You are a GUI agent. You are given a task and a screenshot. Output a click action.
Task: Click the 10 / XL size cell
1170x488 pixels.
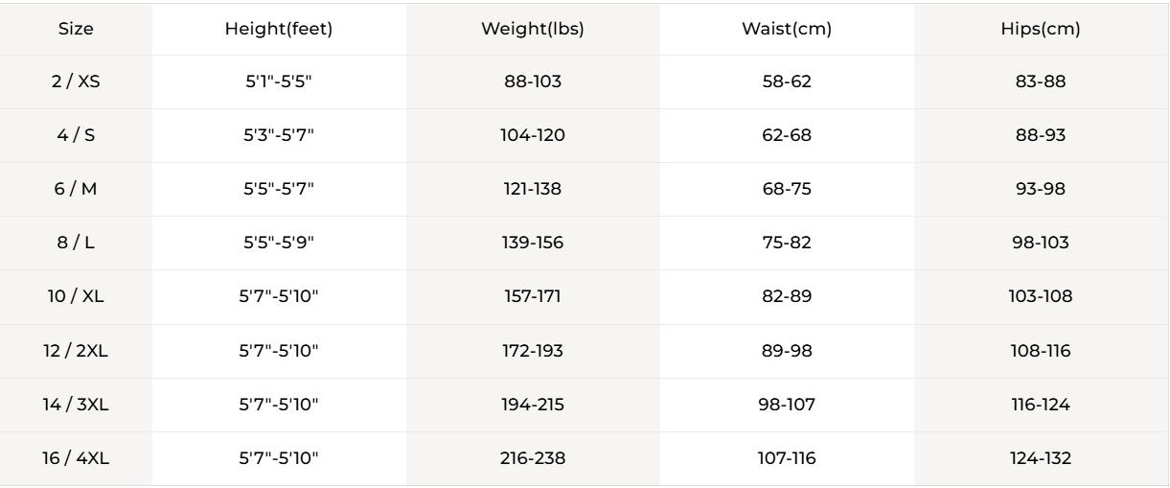point(76,297)
